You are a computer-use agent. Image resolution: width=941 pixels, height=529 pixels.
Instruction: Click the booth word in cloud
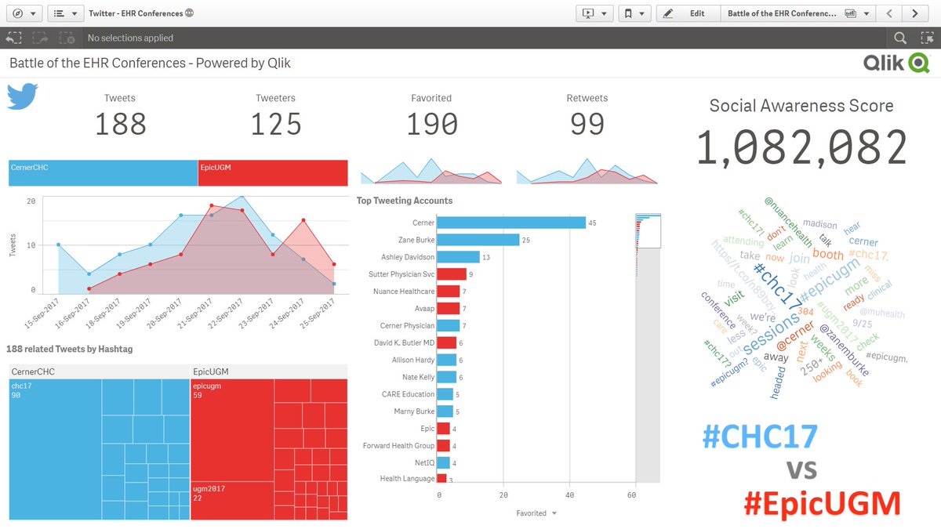[828, 255]
